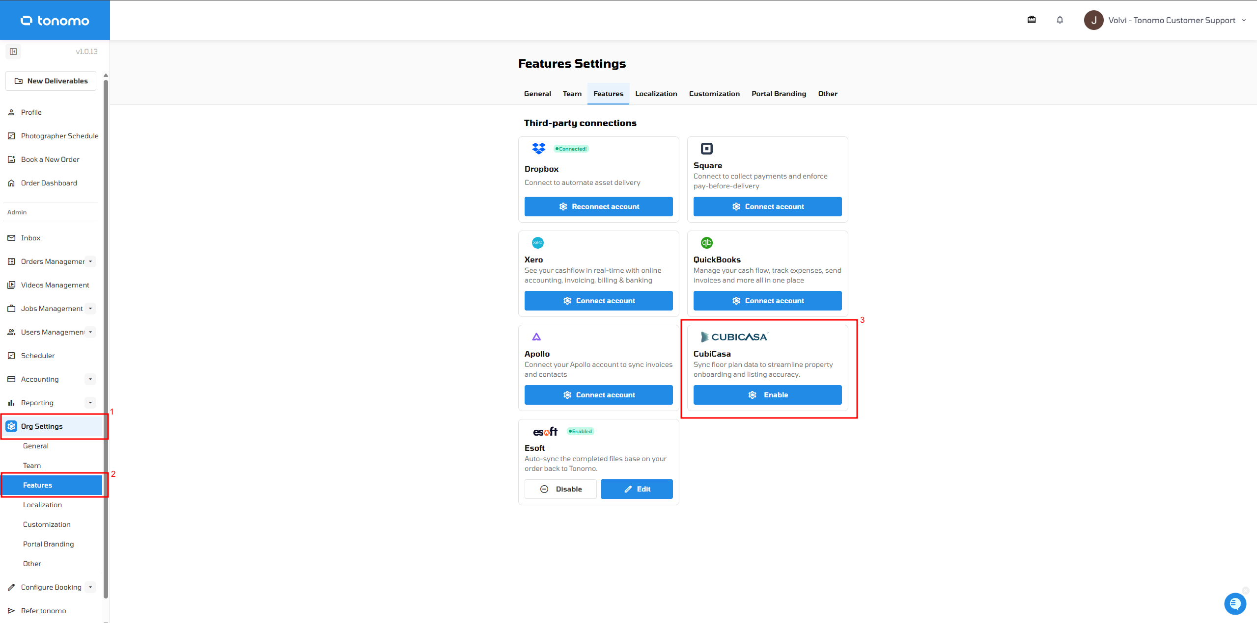Click the CubiCasa logo
This screenshot has height=623, width=1257.
[734, 337]
